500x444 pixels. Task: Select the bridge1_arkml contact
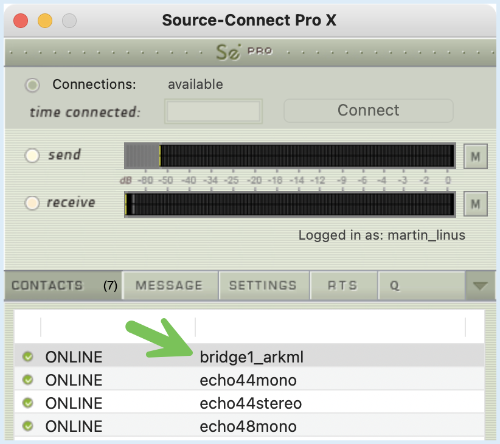click(251, 357)
